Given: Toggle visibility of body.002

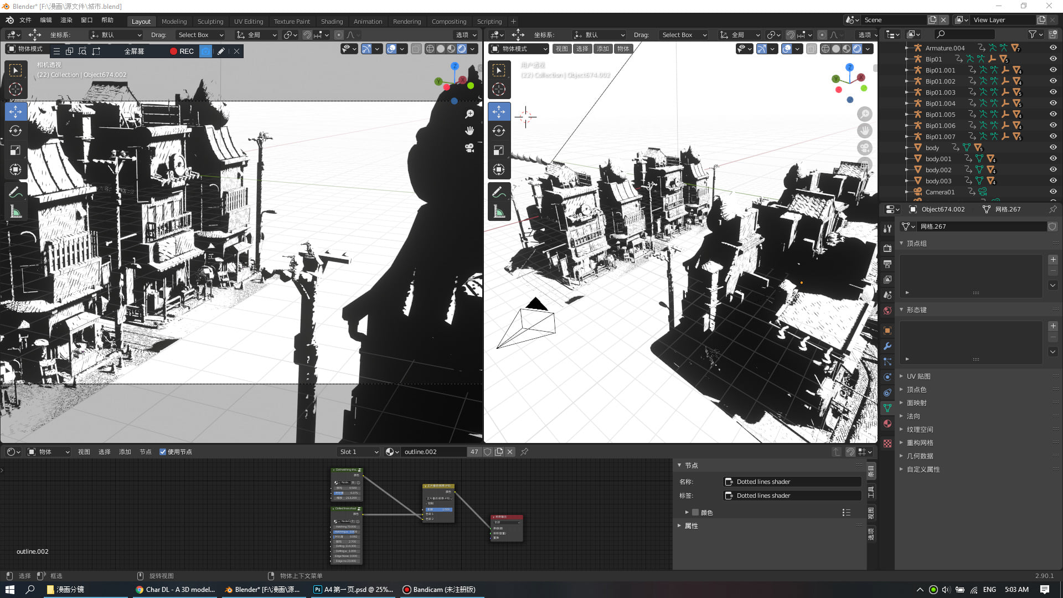Looking at the screenshot, I should tap(1053, 170).
